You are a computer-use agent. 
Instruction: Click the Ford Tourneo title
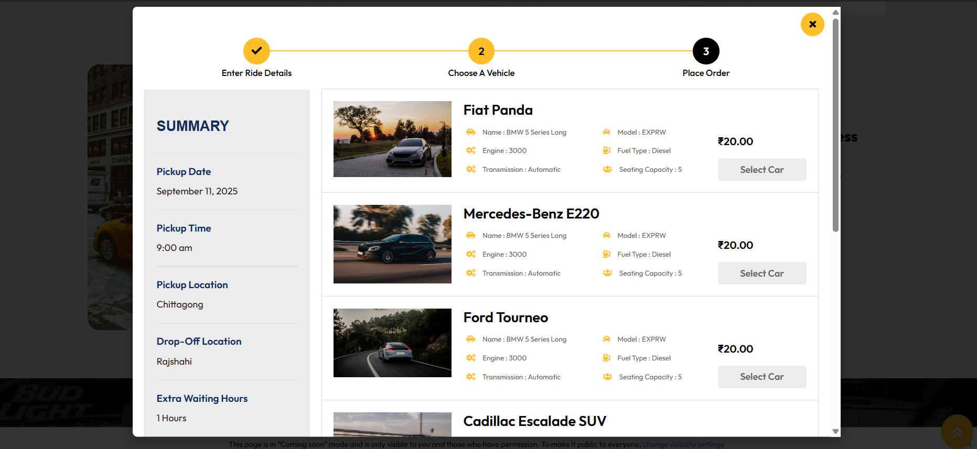[x=506, y=317]
